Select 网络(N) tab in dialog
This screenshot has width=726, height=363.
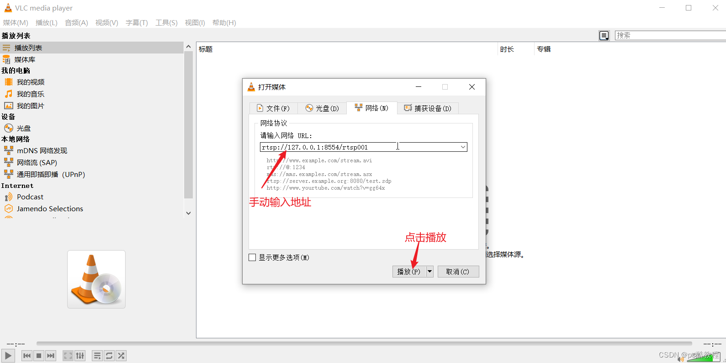[371, 108]
